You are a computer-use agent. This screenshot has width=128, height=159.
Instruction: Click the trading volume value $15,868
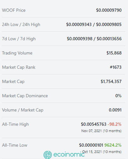(x=114, y=53)
